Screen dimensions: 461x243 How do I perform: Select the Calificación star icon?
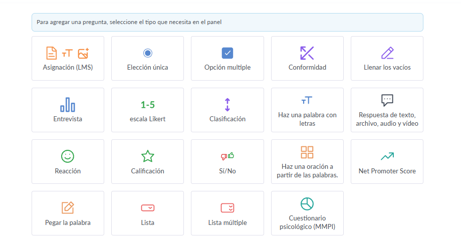click(147, 156)
